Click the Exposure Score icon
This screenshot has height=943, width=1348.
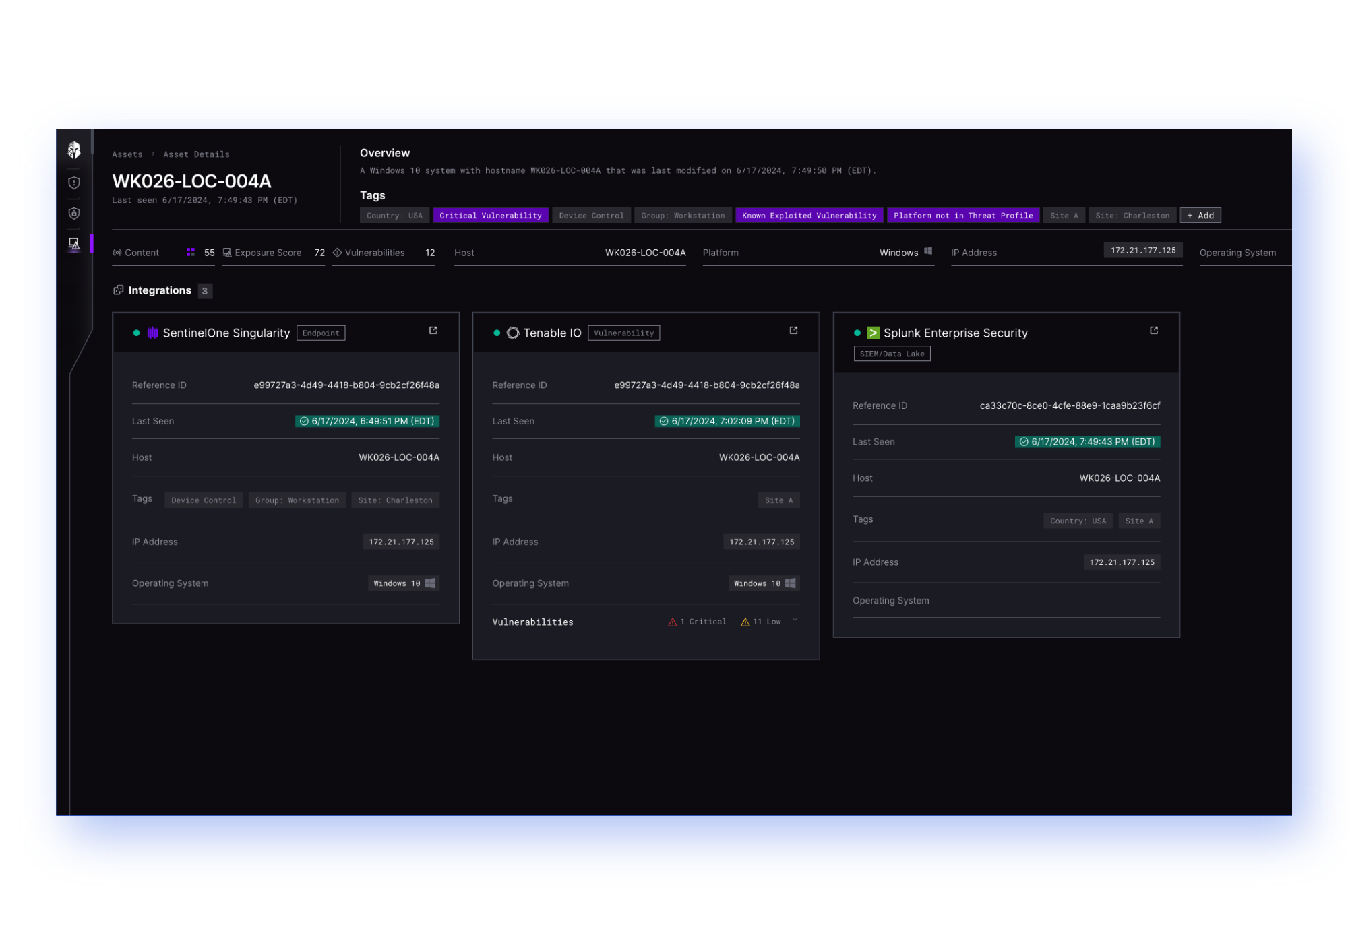click(227, 253)
